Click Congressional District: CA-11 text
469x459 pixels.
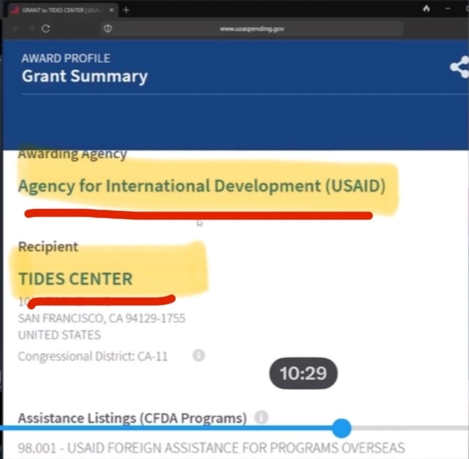[x=93, y=357]
